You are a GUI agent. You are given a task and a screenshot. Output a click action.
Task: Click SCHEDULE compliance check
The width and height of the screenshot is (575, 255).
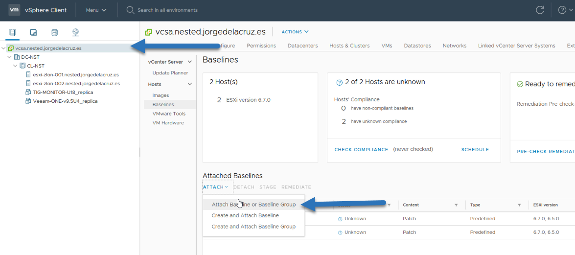click(x=475, y=150)
